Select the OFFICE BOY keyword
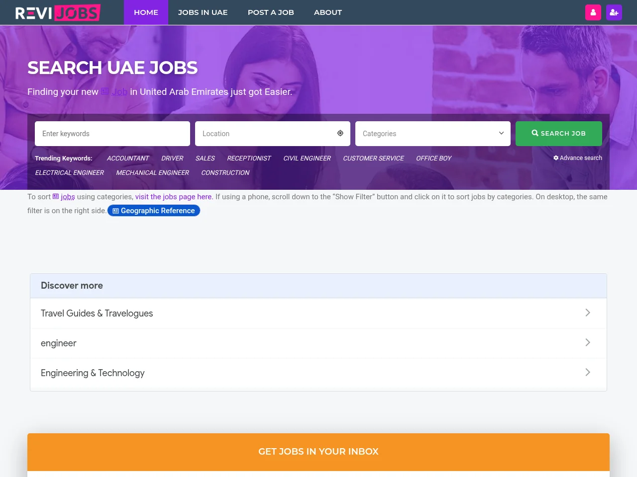 click(x=433, y=158)
